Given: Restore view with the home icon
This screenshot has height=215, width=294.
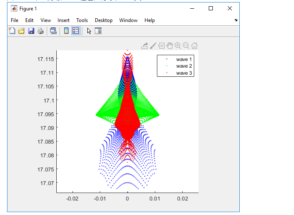Looking at the screenshot, I should point(194,46).
